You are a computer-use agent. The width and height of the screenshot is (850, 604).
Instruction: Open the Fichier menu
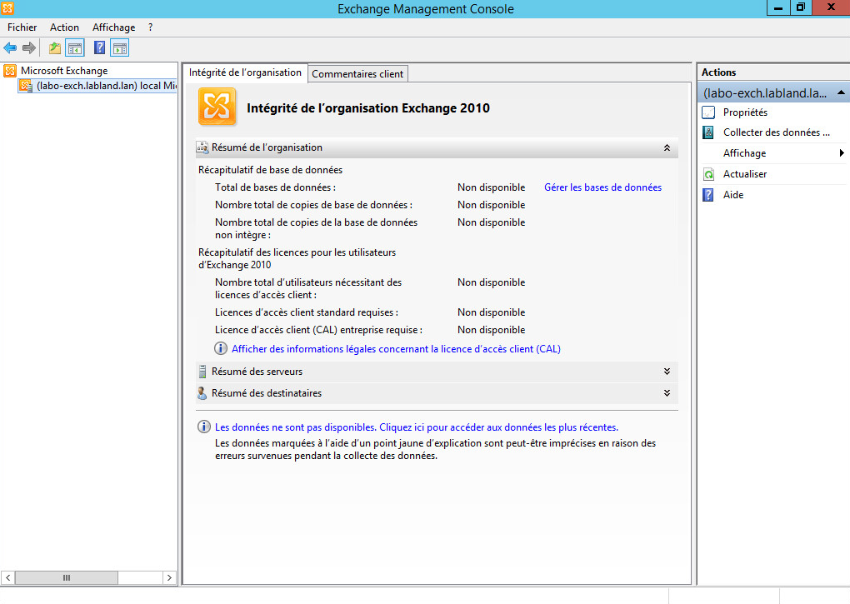22,27
